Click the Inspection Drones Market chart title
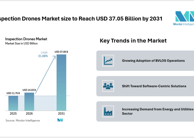Screen dimensions: 194x138 26,39
